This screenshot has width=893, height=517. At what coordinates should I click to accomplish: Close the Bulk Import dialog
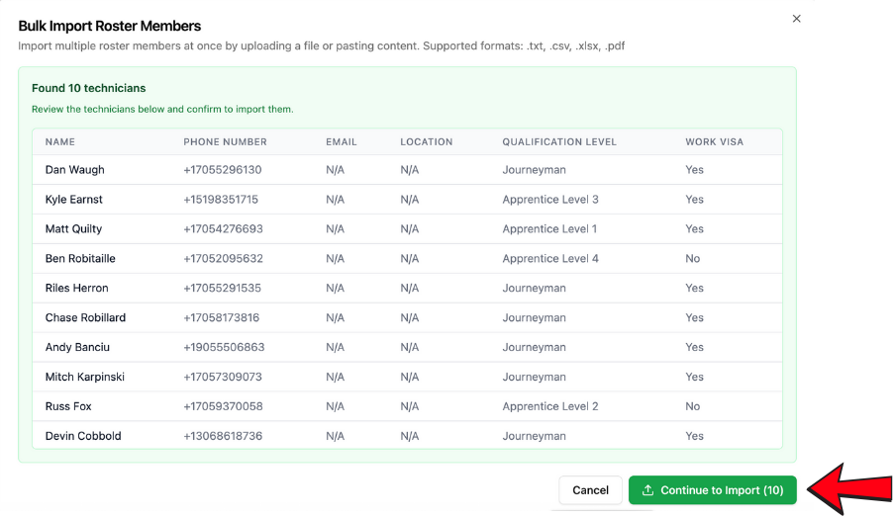tap(796, 19)
